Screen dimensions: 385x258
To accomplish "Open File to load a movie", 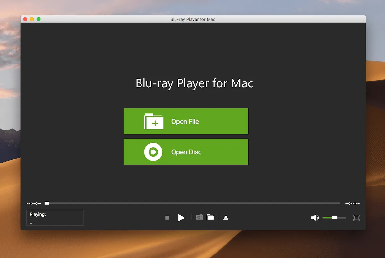I will pos(186,121).
